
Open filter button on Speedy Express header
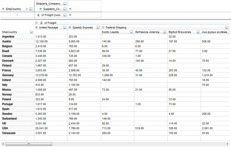click(x=98, y=27)
